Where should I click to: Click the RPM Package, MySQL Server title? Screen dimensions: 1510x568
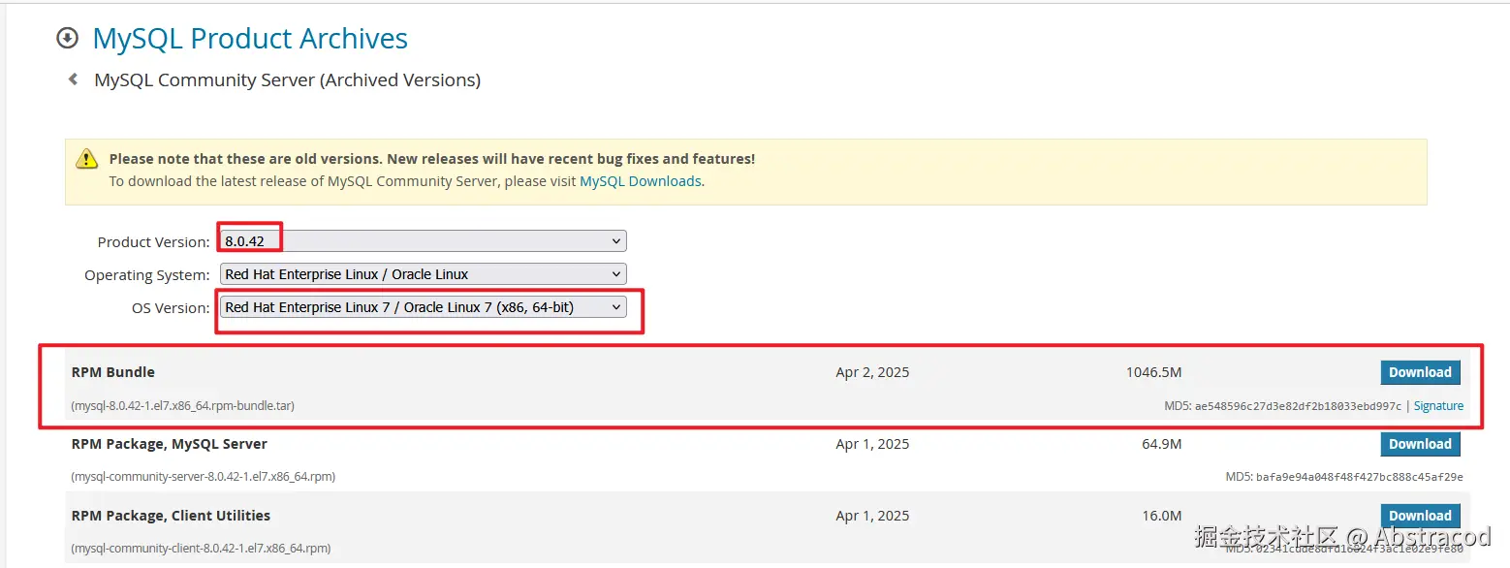tap(170, 444)
